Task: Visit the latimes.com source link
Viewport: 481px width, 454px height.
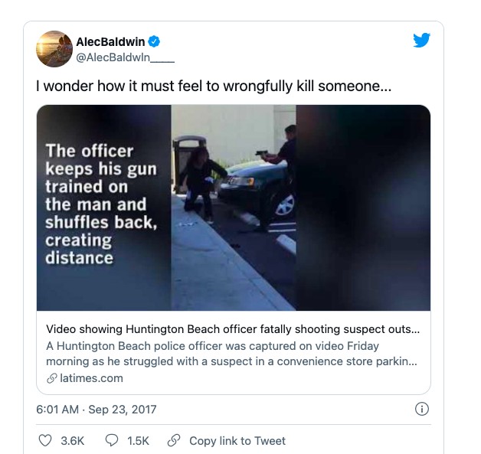Action: 90,378
